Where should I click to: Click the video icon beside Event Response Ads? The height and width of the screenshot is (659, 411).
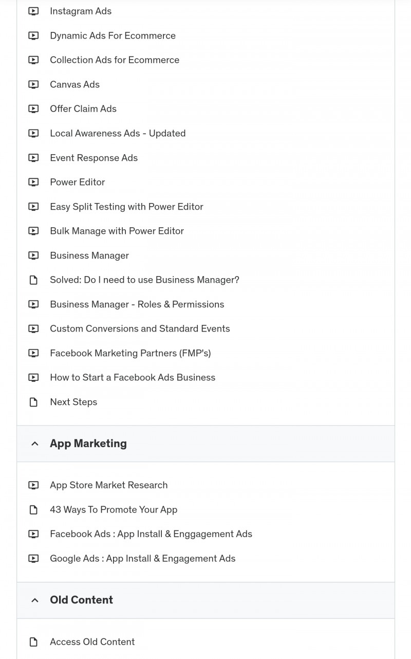[33, 158]
